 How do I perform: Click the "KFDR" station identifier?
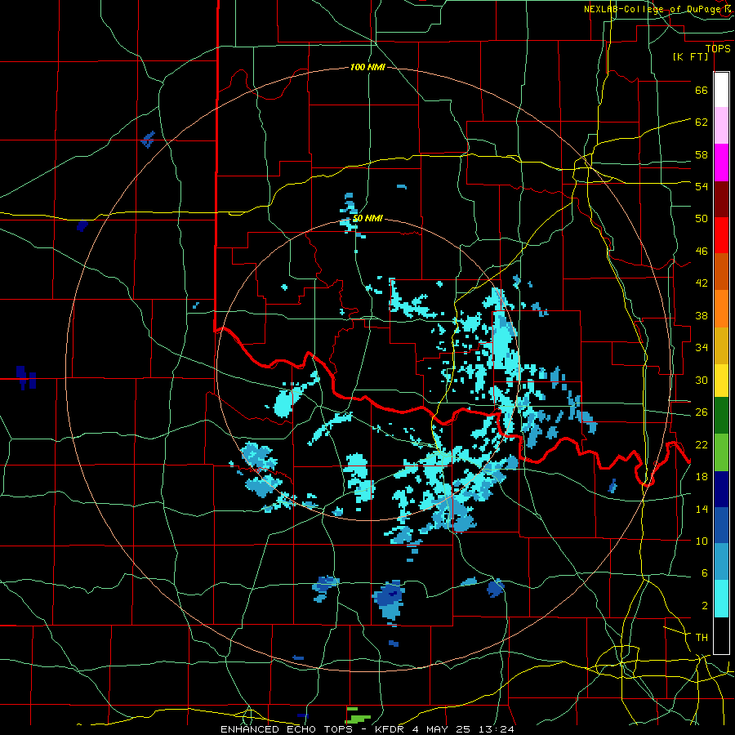(391, 729)
